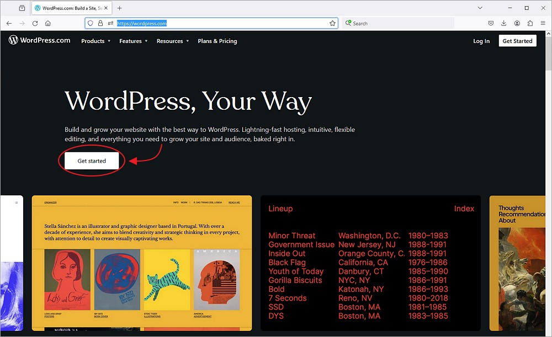Click the Log In link
Viewport: 552px width, 337px height.
(x=481, y=41)
